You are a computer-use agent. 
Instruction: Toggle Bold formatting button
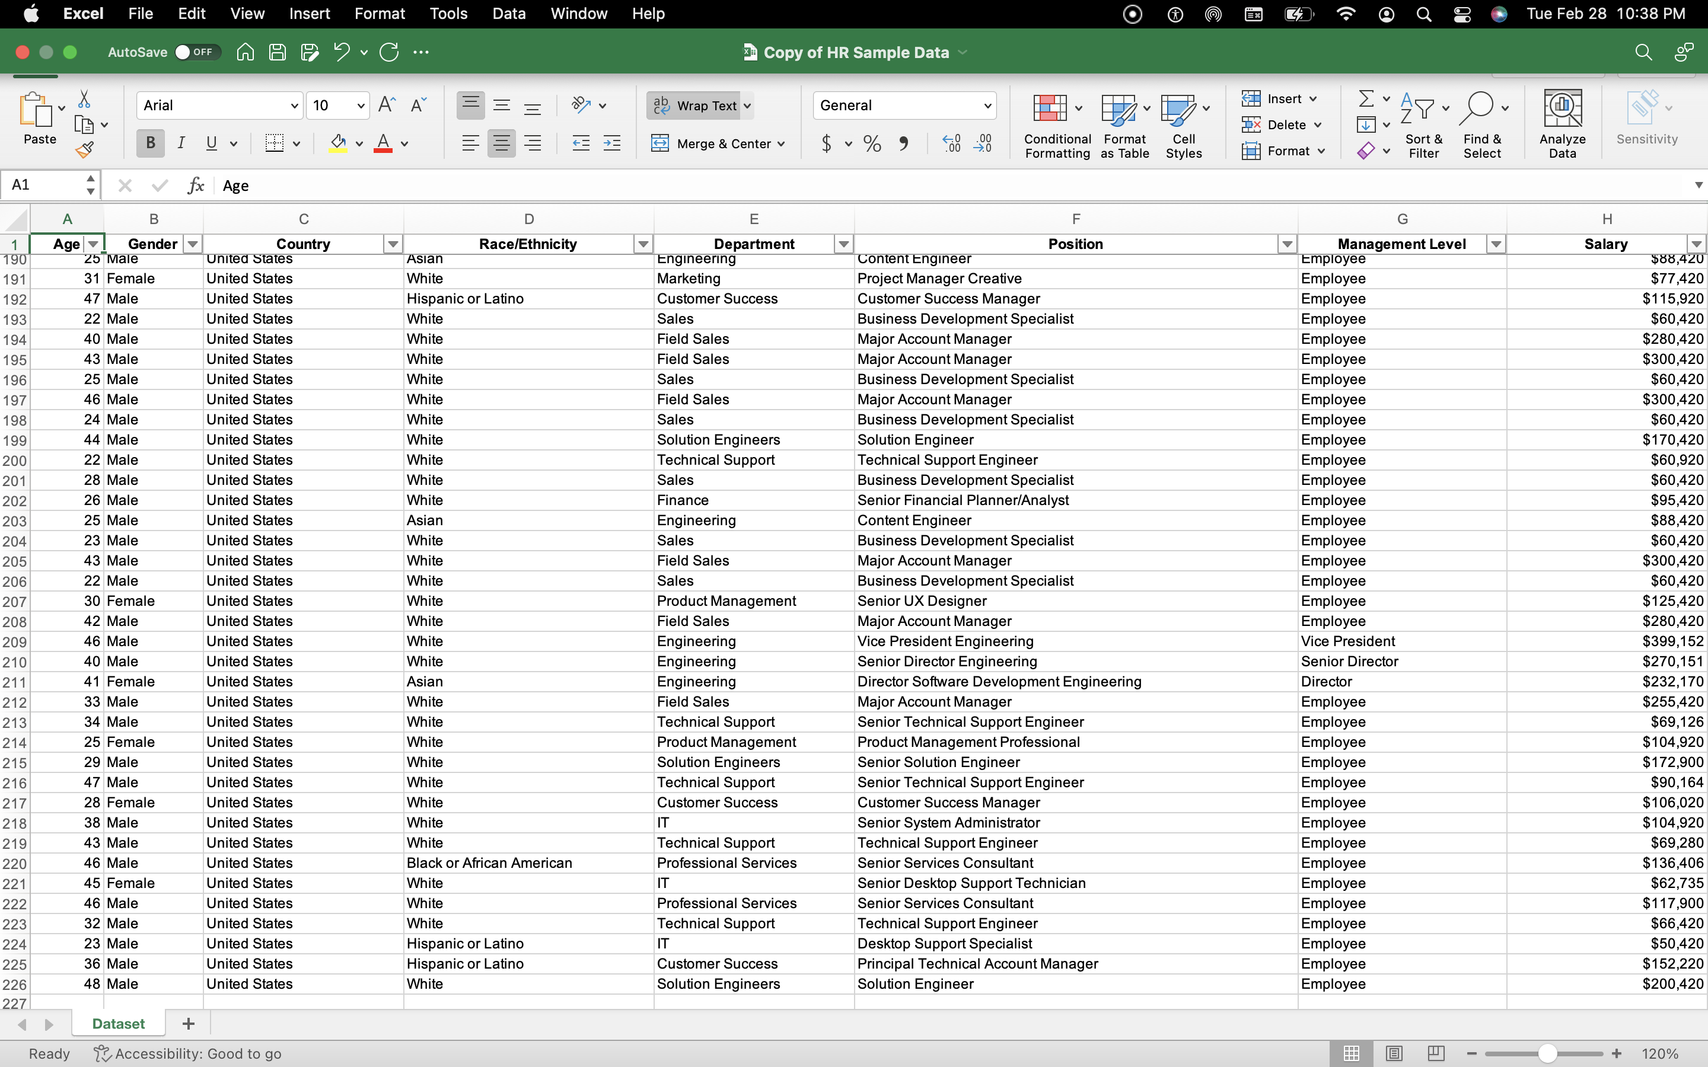tap(150, 144)
